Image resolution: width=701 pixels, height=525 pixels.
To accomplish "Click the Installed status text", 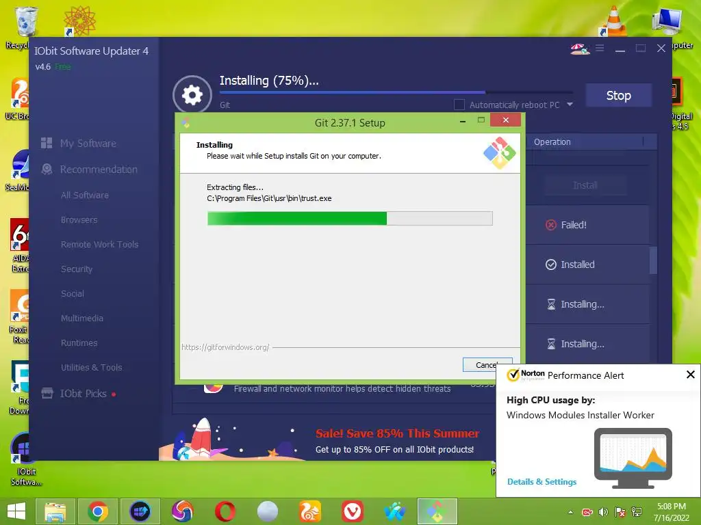I will (x=578, y=265).
